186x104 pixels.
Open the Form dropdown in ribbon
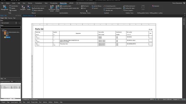click(x=84, y=8)
